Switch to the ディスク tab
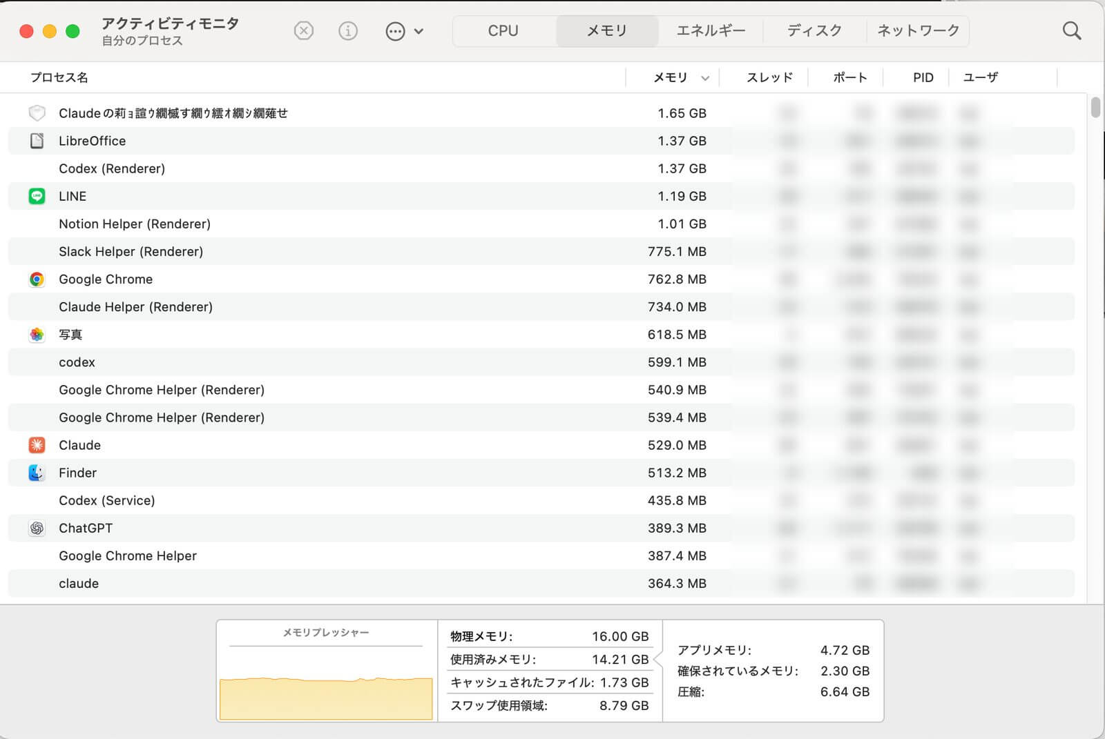 coord(814,31)
